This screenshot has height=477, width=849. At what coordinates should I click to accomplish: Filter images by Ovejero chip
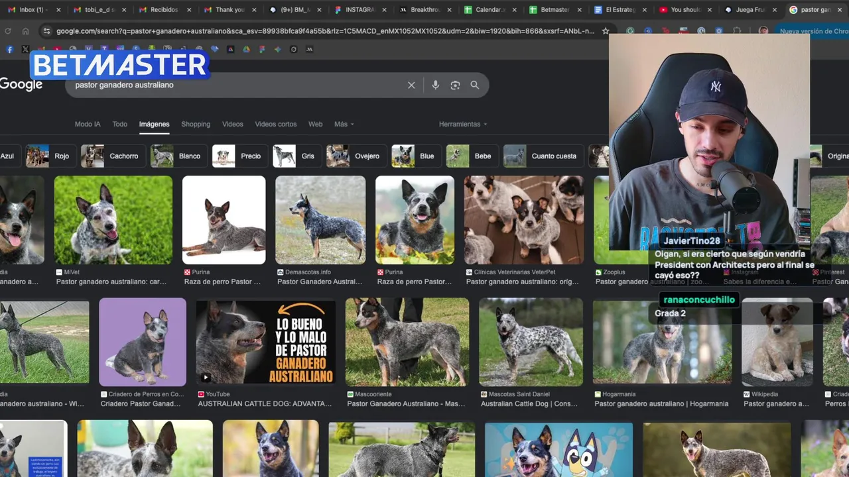click(355, 156)
